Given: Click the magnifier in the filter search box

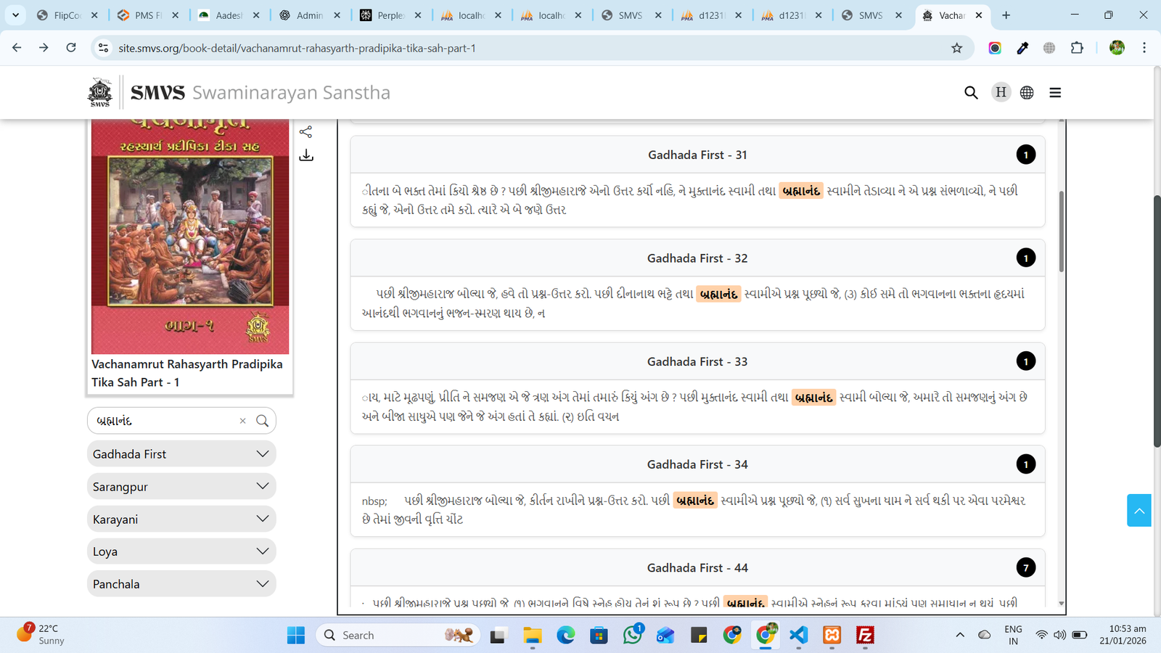Looking at the screenshot, I should [263, 420].
